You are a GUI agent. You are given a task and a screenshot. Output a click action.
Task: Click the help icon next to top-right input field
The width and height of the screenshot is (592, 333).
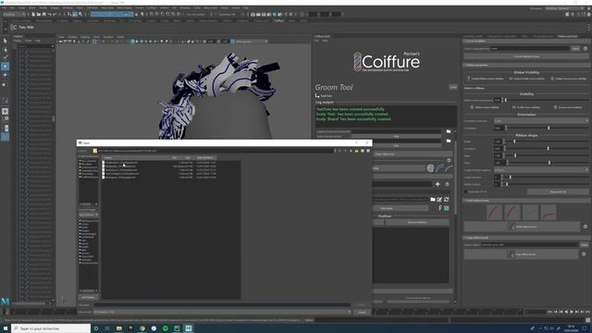pos(586,48)
